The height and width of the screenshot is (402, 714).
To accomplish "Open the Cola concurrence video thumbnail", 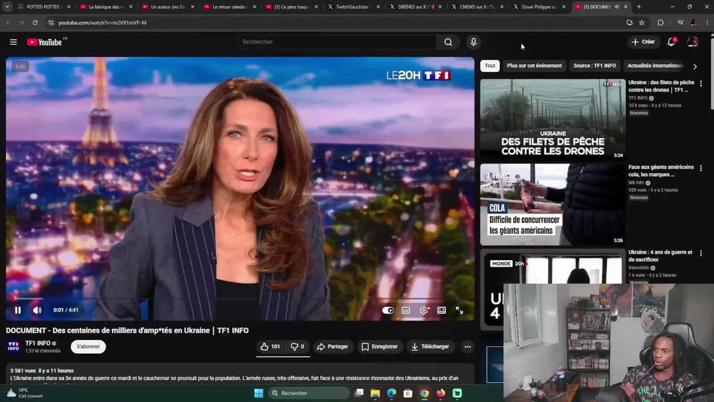I will [x=553, y=204].
